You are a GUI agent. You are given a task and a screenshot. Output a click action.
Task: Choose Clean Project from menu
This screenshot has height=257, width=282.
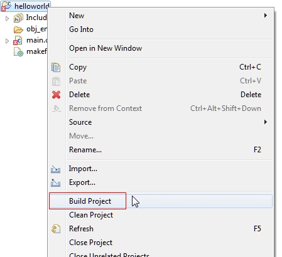[161, 215]
